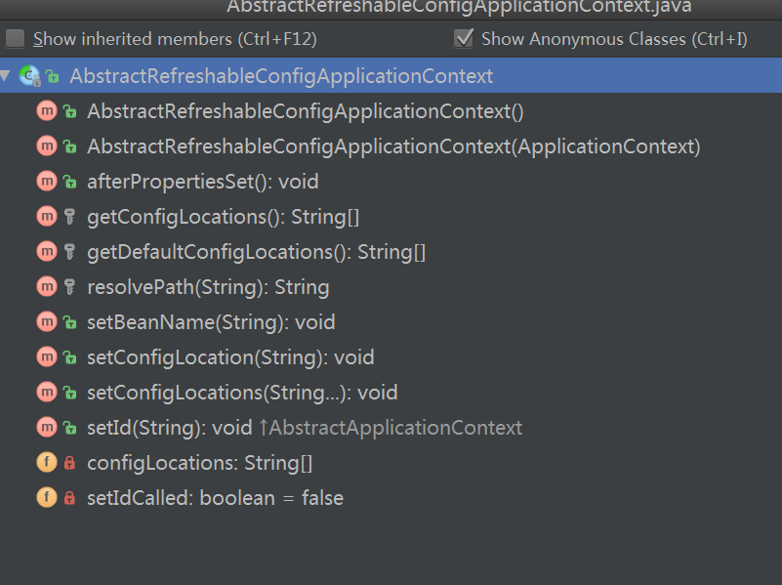Click the protected key icon for resolvePath(String)
782x585 pixels.
(x=70, y=287)
